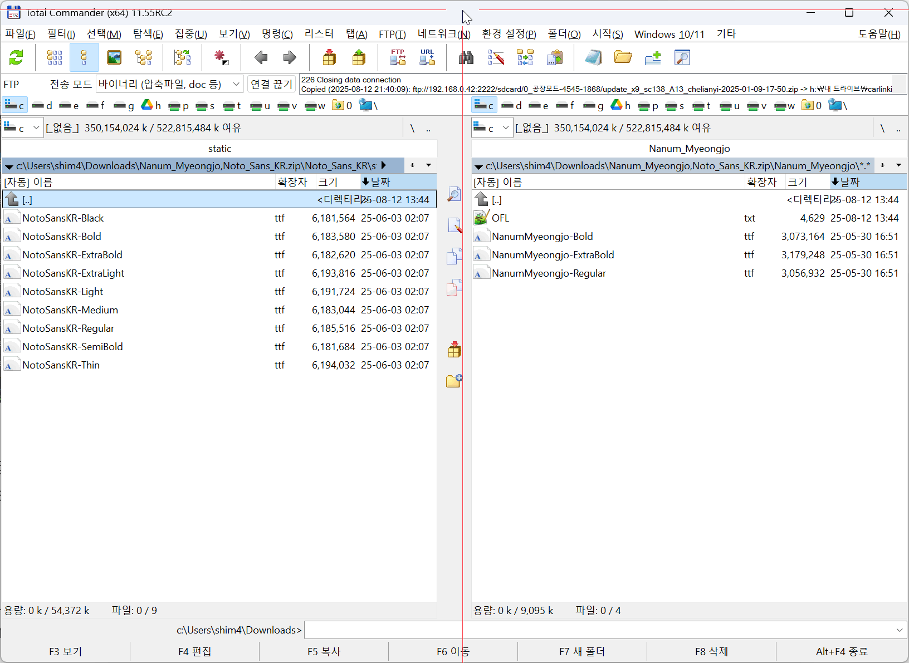
Task: Click the green Reread source refresh icon
Action: pyautogui.click(x=16, y=57)
